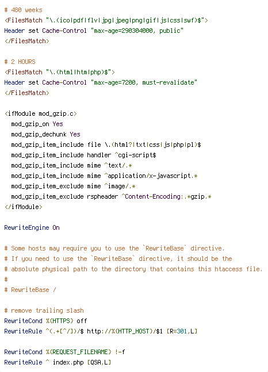Click the '^image/.*' exclude pattern
This screenshot has height=372, width=268.
pyautogui.click(x=120, y=186)
